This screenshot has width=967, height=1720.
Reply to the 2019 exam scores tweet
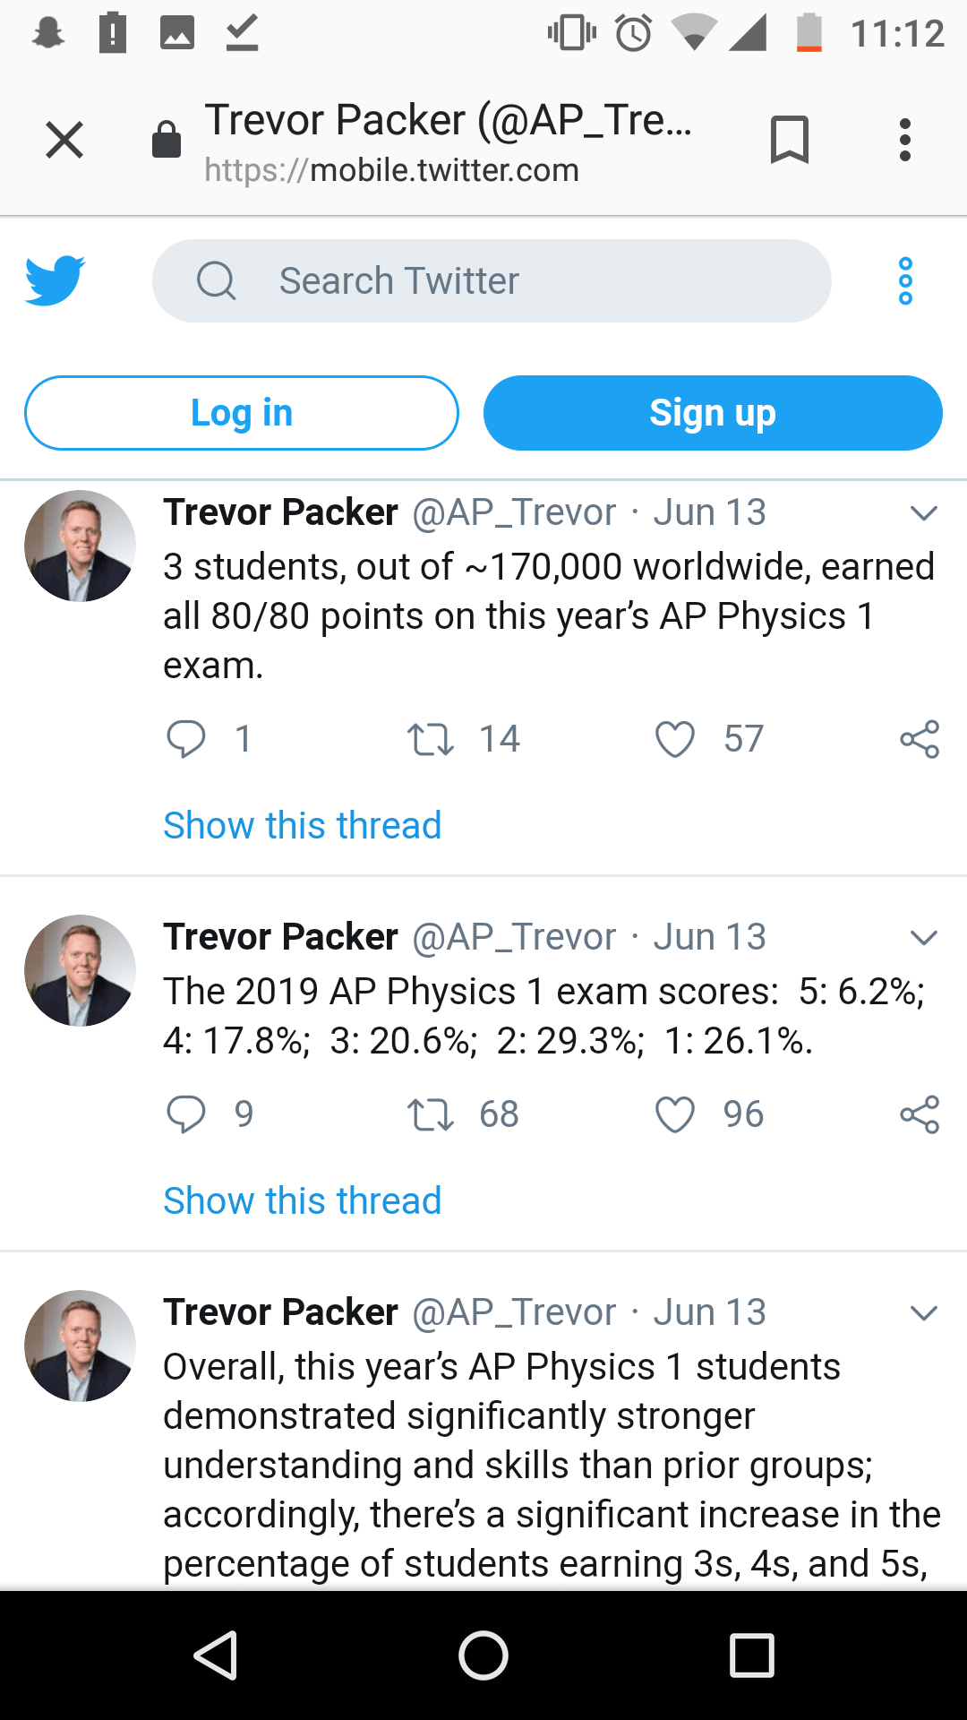(x=186, y=1114)
